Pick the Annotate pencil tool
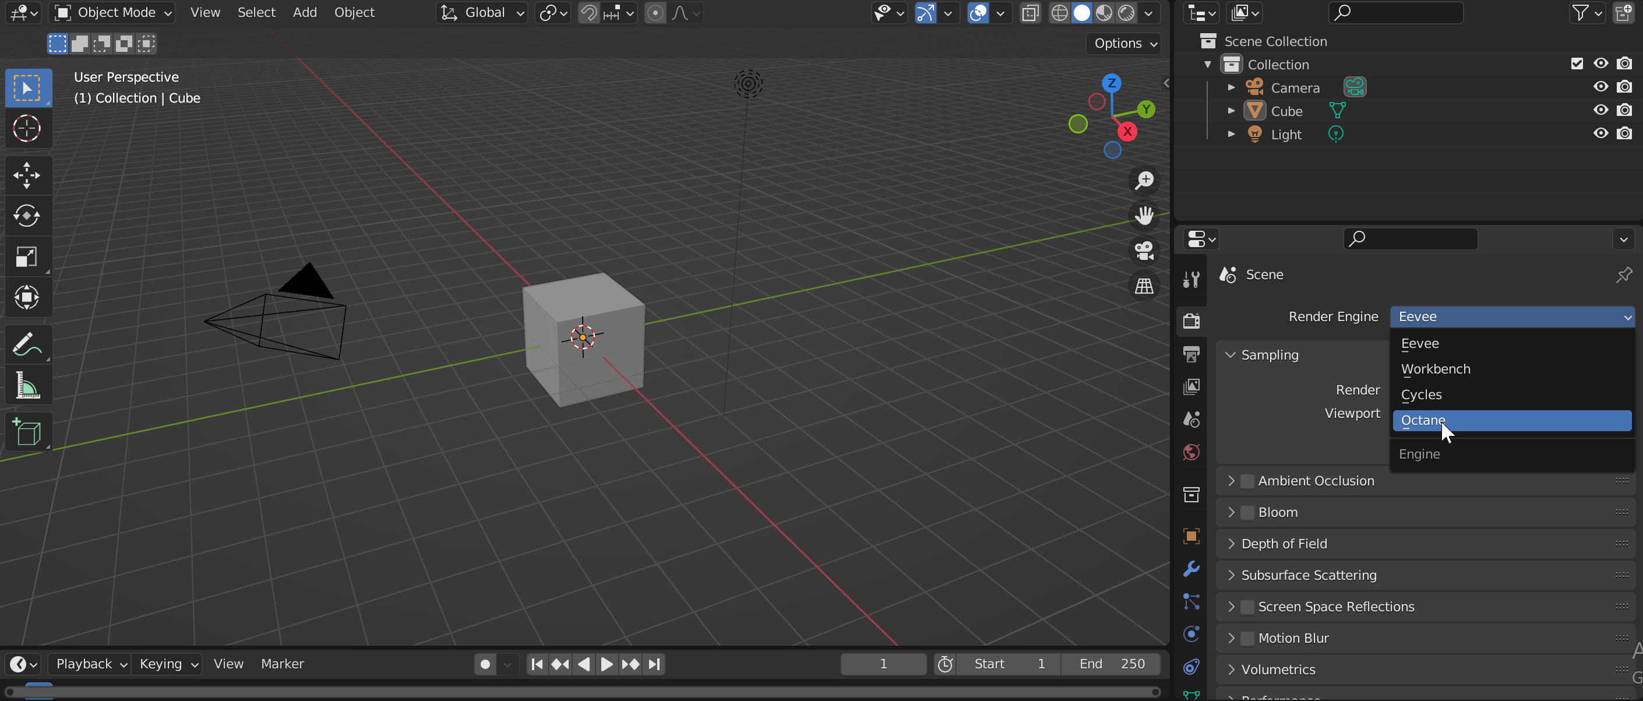 pyautogui.click(x=27, y=345)
